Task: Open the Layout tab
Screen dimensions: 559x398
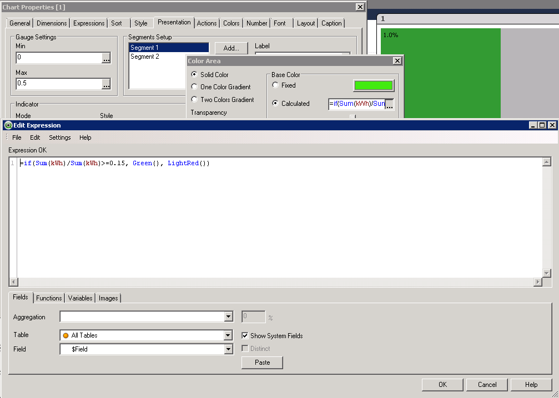Action: pos(306,23)
